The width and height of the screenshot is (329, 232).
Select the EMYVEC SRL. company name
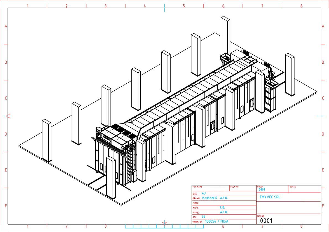tap(270, 197)
